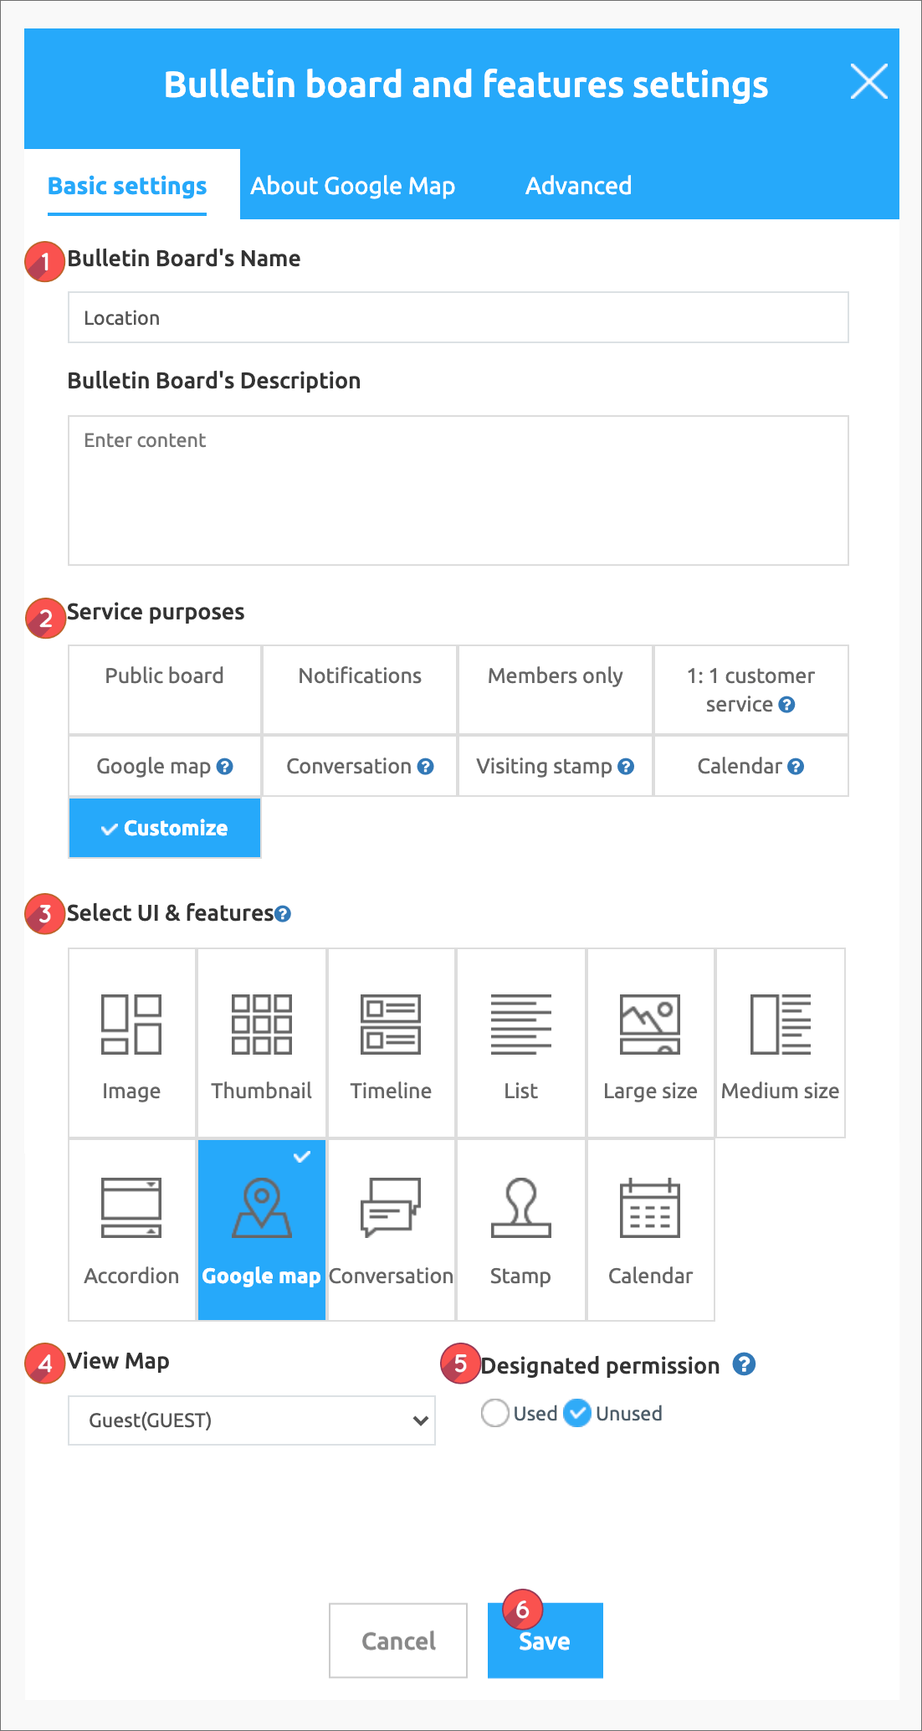Click the Cancel button

(x=398, y=1641)
